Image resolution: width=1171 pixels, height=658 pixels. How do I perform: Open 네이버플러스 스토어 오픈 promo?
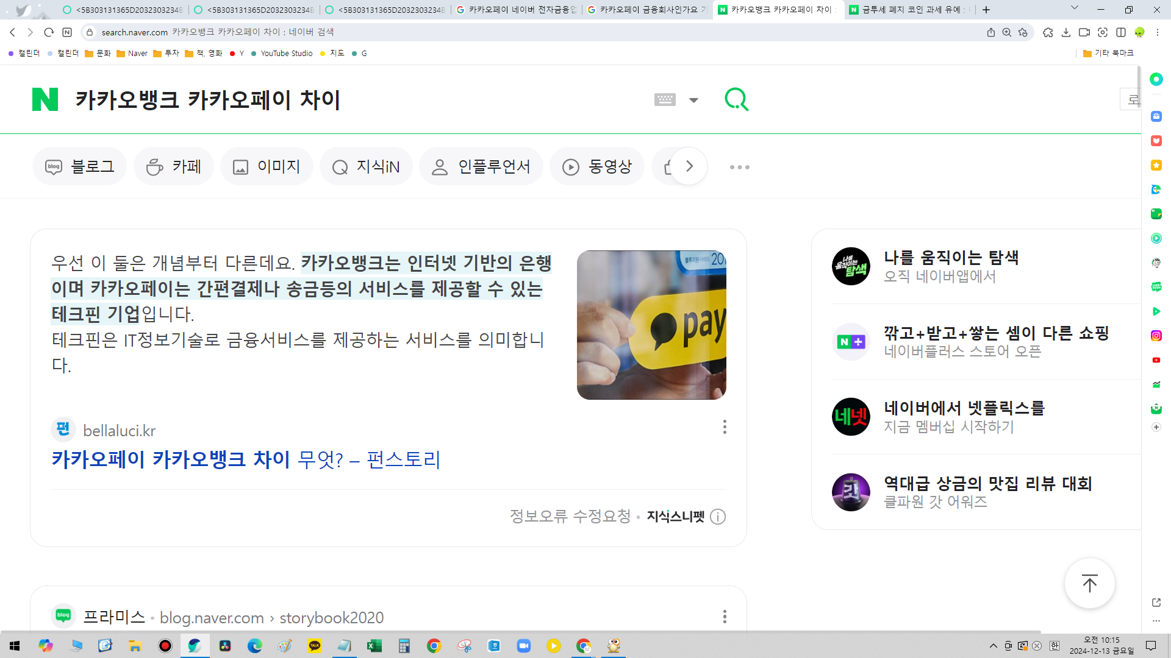[970, 342]
